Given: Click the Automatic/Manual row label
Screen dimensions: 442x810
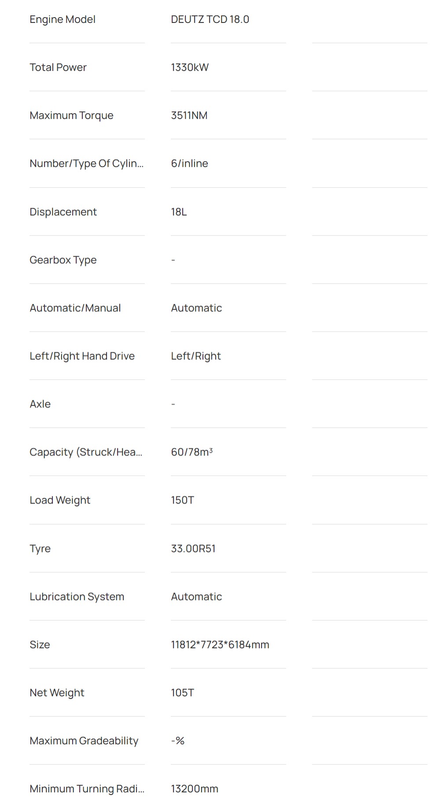Looking at the screenshot, I should pyautogui.click(x=75, y=308).
